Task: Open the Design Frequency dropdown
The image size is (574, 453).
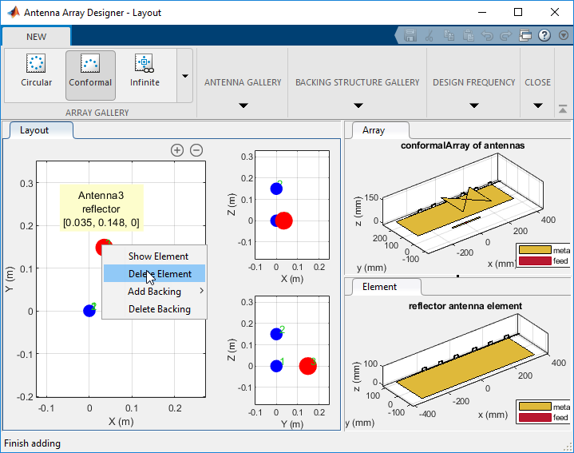Action: point(474,105)
